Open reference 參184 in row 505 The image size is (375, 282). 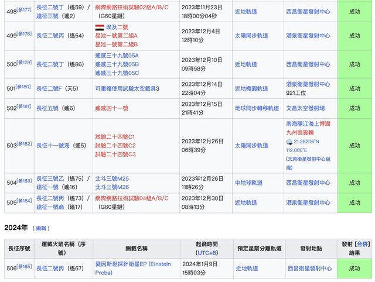24,201
